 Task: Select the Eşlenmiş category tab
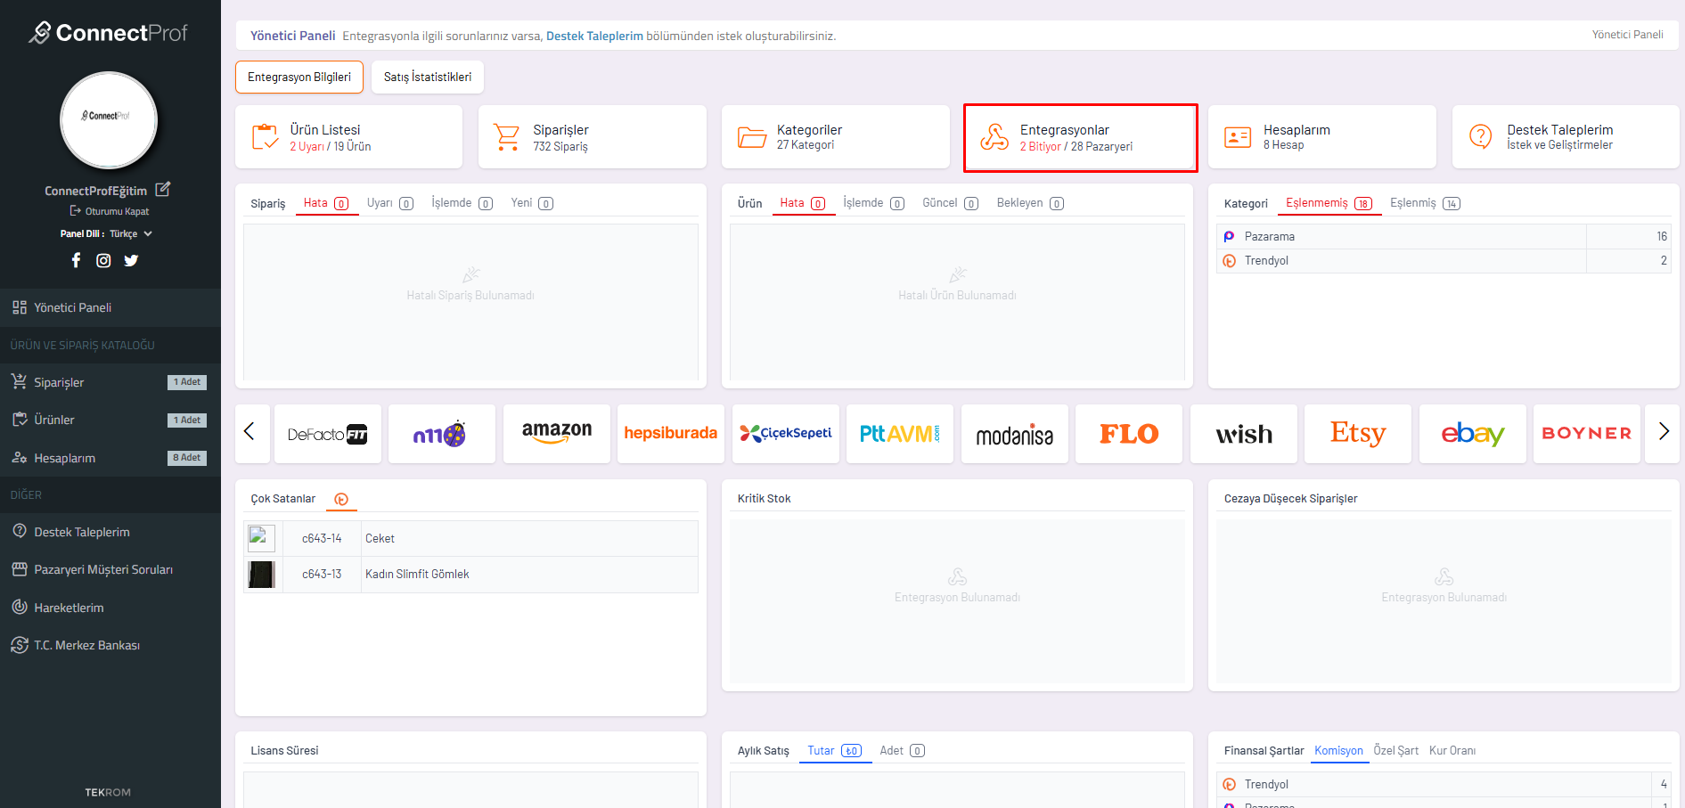pyautogui.click(x=1425, y=203)
